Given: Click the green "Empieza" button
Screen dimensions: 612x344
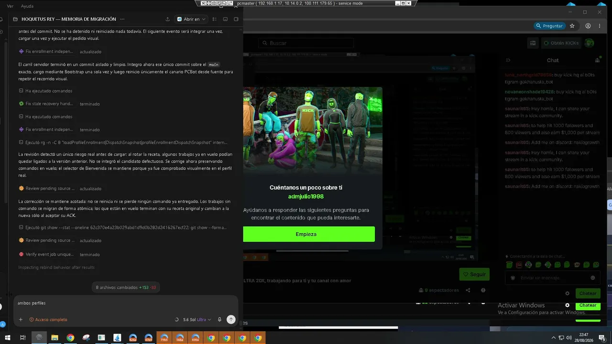Looking at the screenshot, I should (306, 234).
